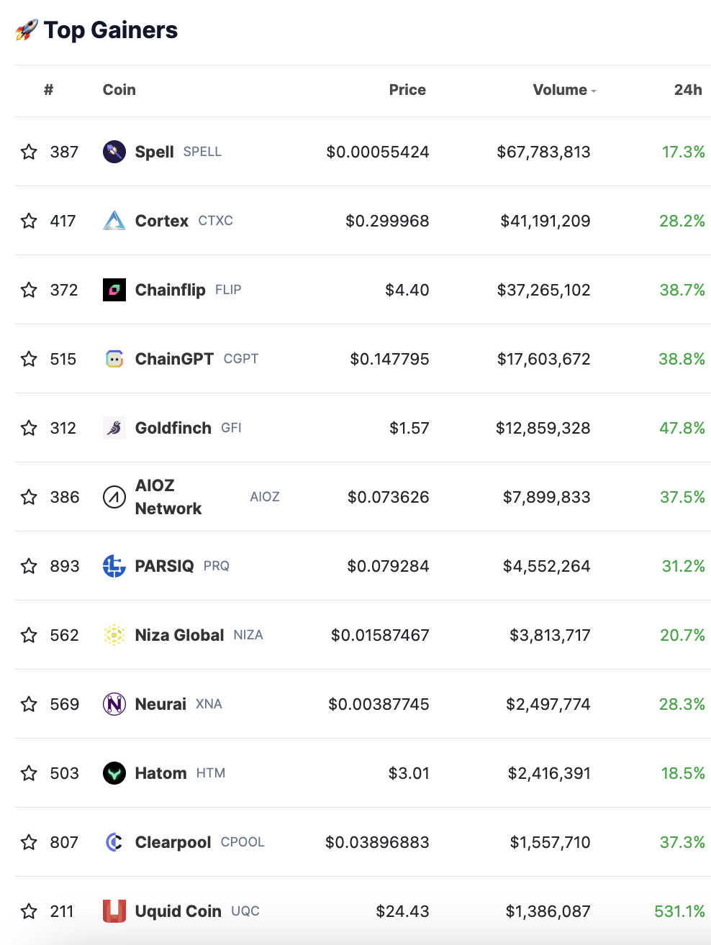Open the Clearpool coin page
This screenshot has width=711, height=945.
[173, 842]
